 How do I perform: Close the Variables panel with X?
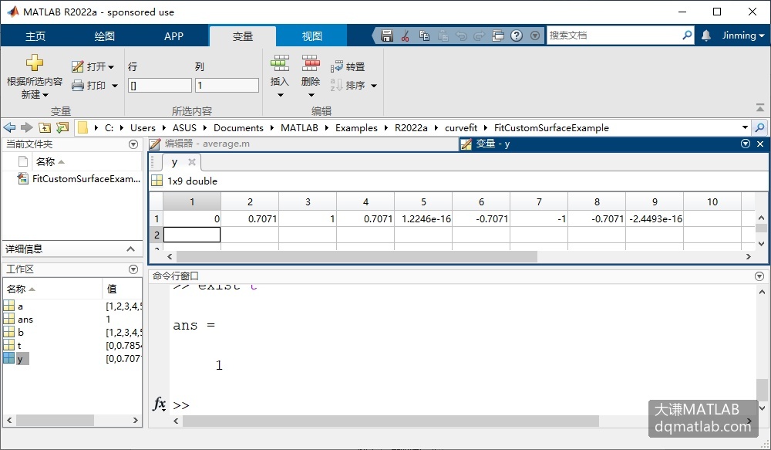pyautogui.click(x=760, y=144)
